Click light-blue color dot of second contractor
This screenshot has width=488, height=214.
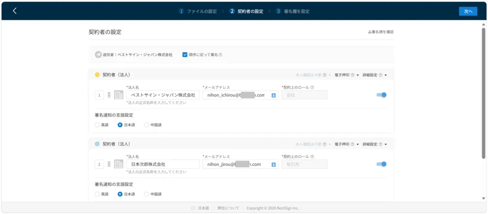pos(97,144)
